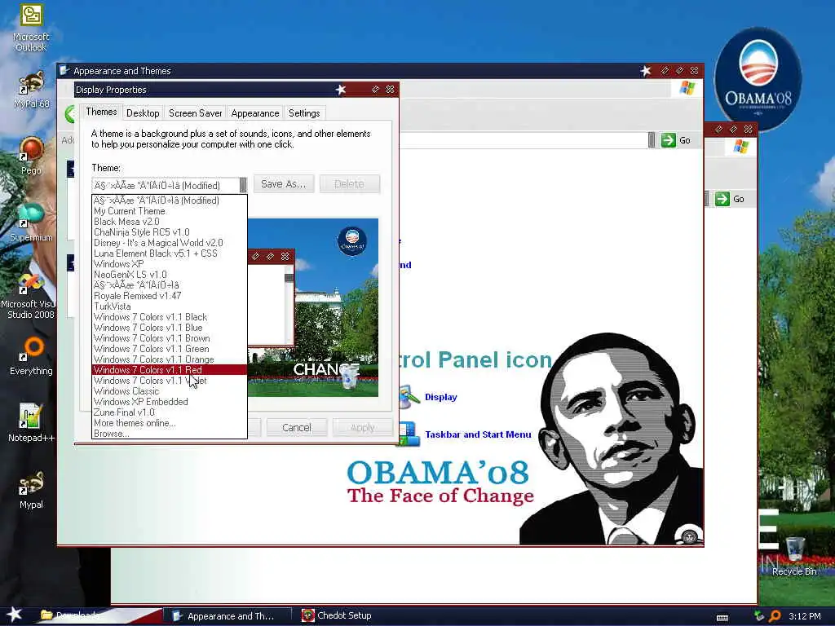
Task: Click the Cancel button
Action: 297,427
